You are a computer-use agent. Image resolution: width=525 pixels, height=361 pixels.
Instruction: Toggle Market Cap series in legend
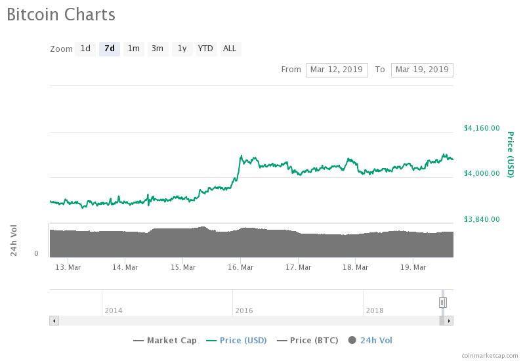[165, 341]
